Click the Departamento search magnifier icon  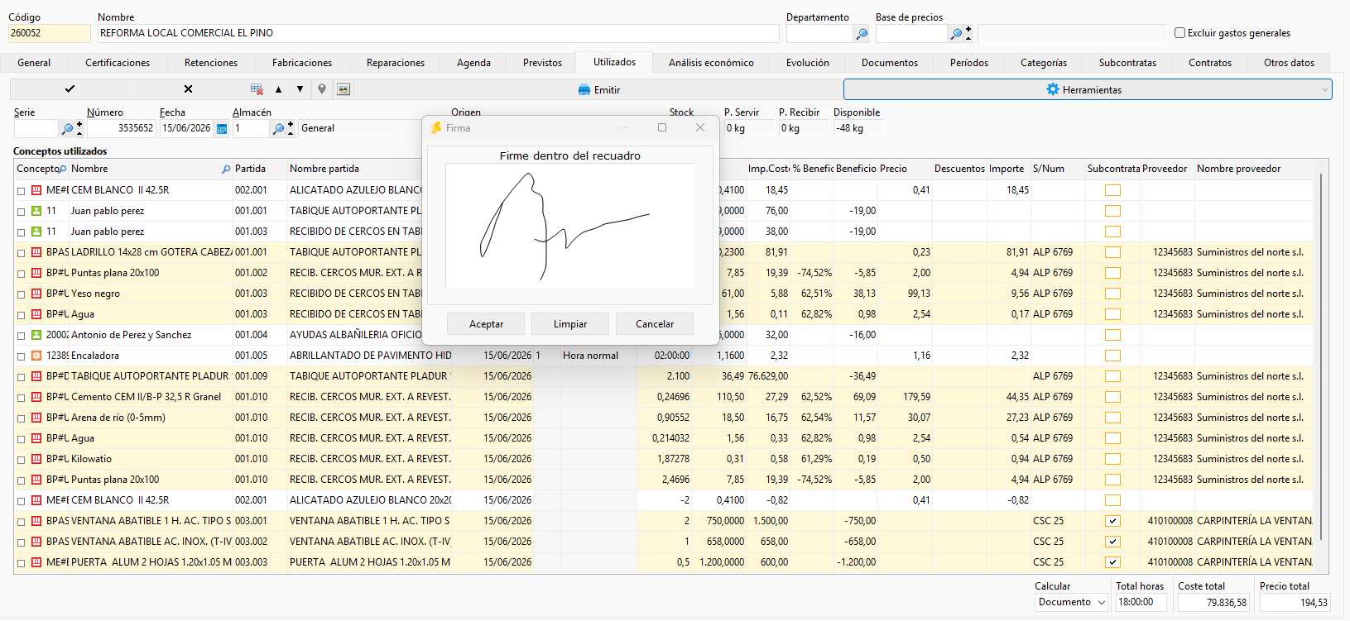coord(862,34)
